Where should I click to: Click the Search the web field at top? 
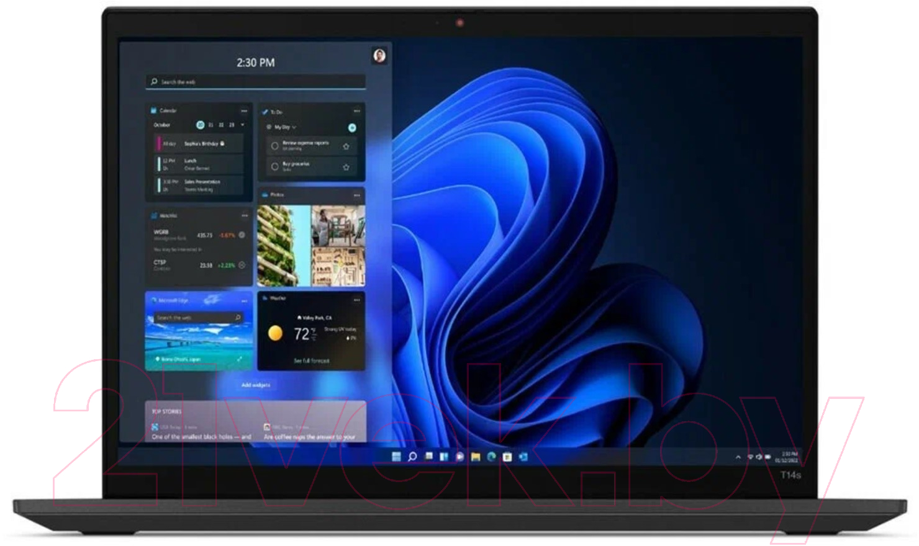click(x=255, y=82)
